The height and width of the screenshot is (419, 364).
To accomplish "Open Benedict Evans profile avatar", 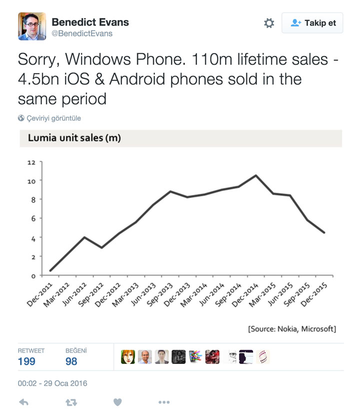I will 32,26.
